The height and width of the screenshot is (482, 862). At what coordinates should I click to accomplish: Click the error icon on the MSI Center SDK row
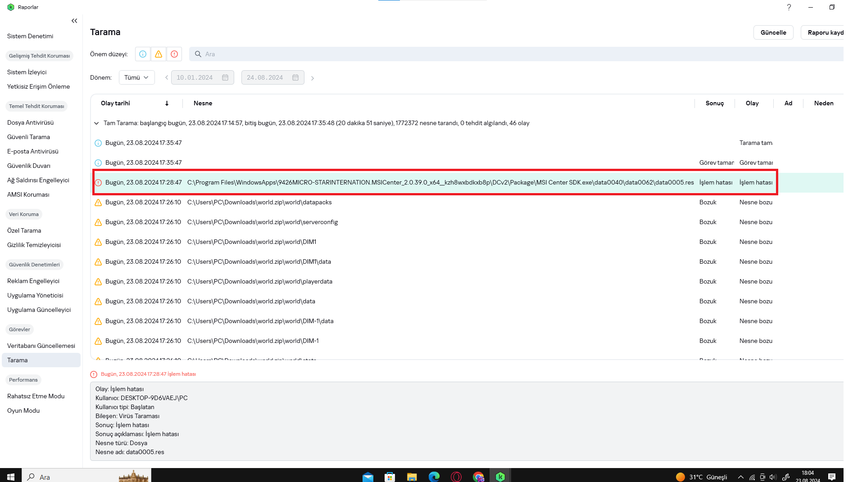click(98, 183)
